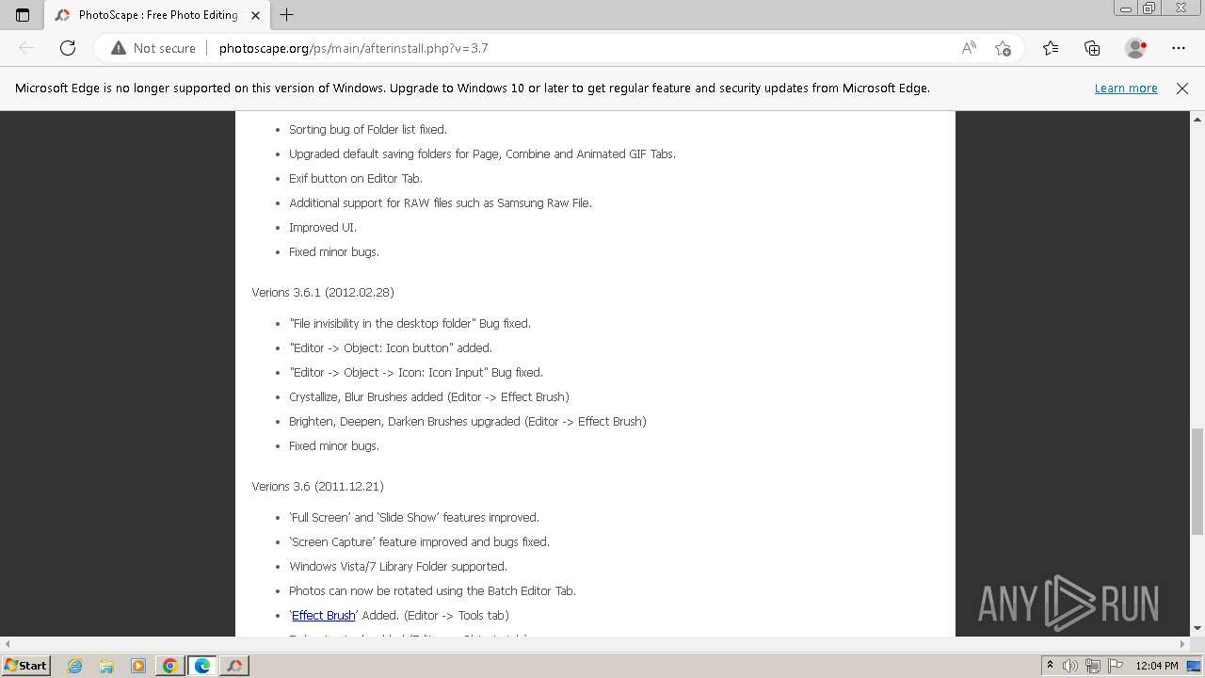
Task: Select the text "Improved UI."
Action: [x=323, y=228]
